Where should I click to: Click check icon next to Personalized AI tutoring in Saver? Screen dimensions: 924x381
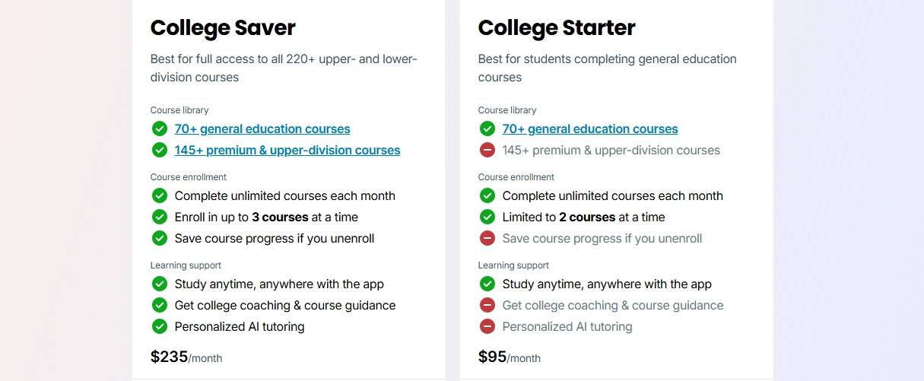pos(160,326)
